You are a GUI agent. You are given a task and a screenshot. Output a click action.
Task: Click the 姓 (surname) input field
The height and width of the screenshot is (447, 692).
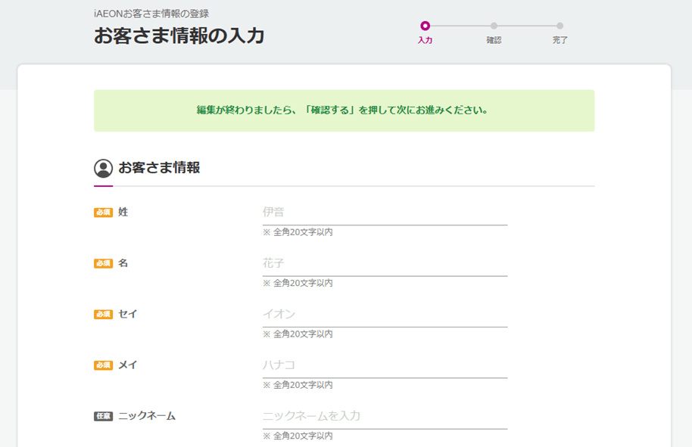tap(385, 213)
